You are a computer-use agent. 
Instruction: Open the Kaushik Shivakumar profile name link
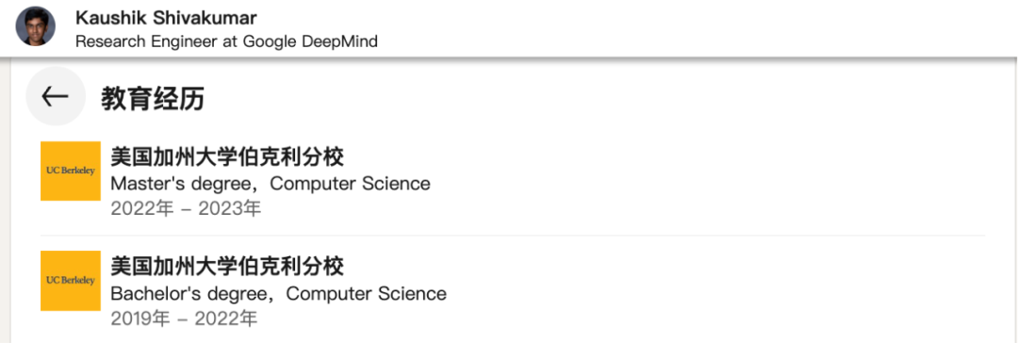[x=166, y=18]
